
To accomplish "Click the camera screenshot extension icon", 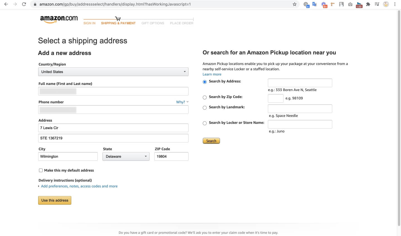I will [x=350, y=4].
